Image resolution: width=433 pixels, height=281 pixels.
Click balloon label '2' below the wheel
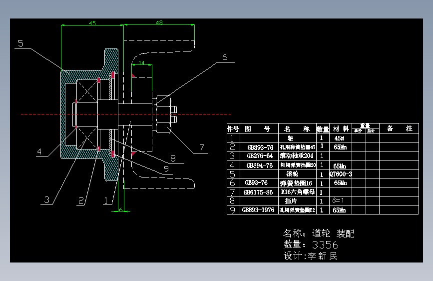point(81,200)
